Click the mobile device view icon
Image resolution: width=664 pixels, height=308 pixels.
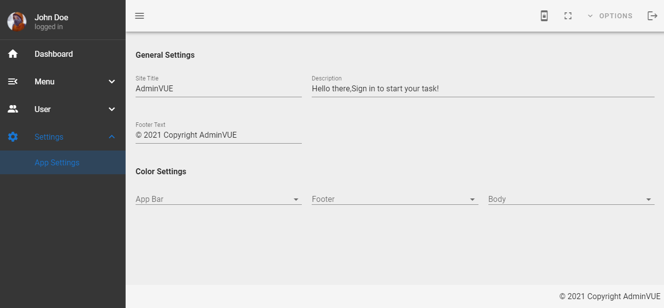pyautogui.click(x=544, y=16)
